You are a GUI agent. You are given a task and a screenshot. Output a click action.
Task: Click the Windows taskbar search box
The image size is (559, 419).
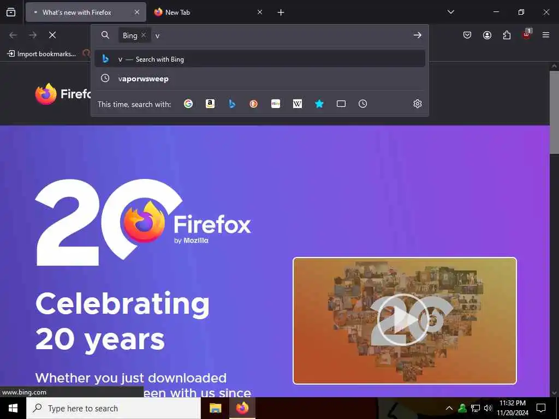tap(114, 408)
